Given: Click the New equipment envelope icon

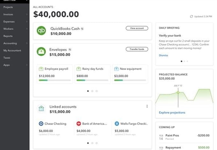Looking at the screenshot, I should (x=116, y=69).
